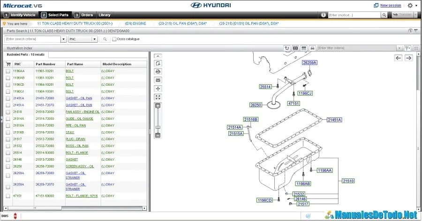Open PAN ASSY - ENGINE OIL part link

tap(83, 112)
